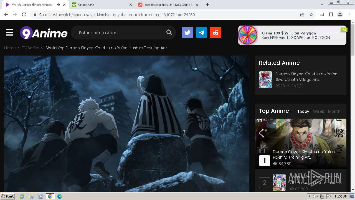Switch to the Best Betting Sites UK tab
Image resolution: width=355 pixels, height=200 pixels.
168,5
